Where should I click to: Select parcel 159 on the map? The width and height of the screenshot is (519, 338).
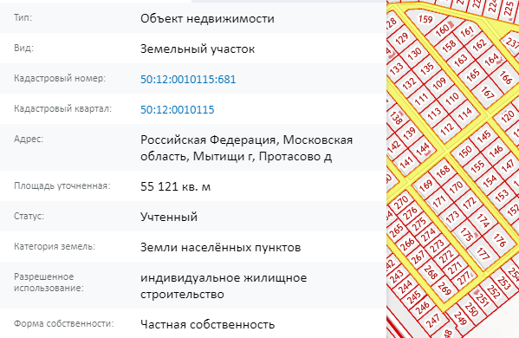(425, 19)
